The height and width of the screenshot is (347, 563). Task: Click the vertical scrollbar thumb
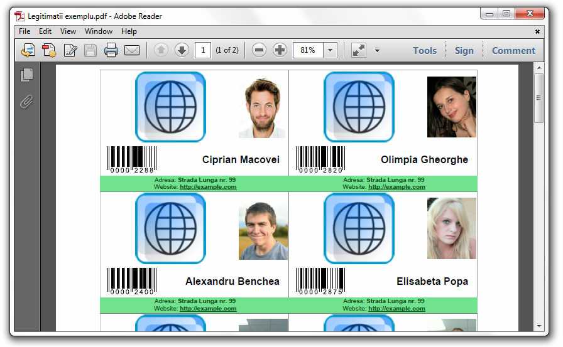(538, 97)
